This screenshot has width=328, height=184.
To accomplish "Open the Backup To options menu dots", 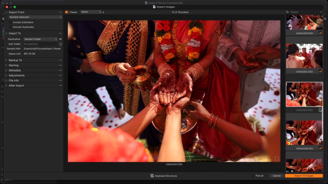I will pos(60,60).
